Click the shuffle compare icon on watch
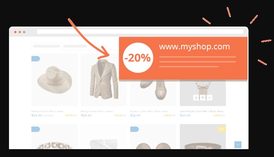274x157 pixels. [x=209, y=98]
